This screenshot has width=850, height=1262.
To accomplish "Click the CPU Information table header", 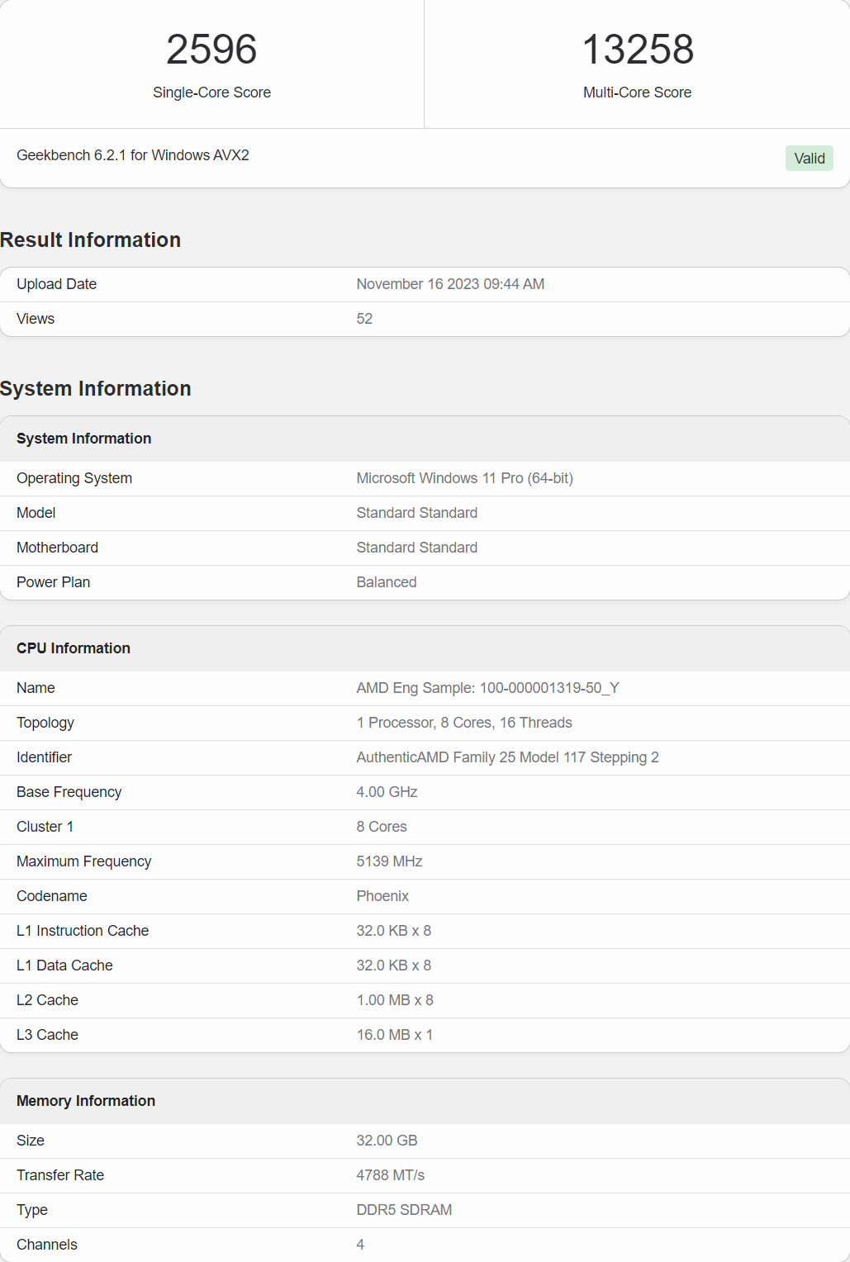I will tap(74, 648).
